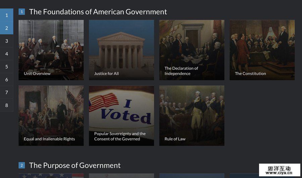Navigate to unit 5 in sidebar
302x178 pixels.
7,67
